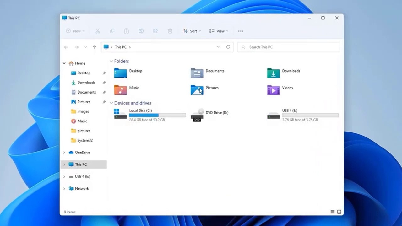Viewport: 402px width, 226px height.
Task: Maximize the This PC window
Action: [x=323, y=18]
